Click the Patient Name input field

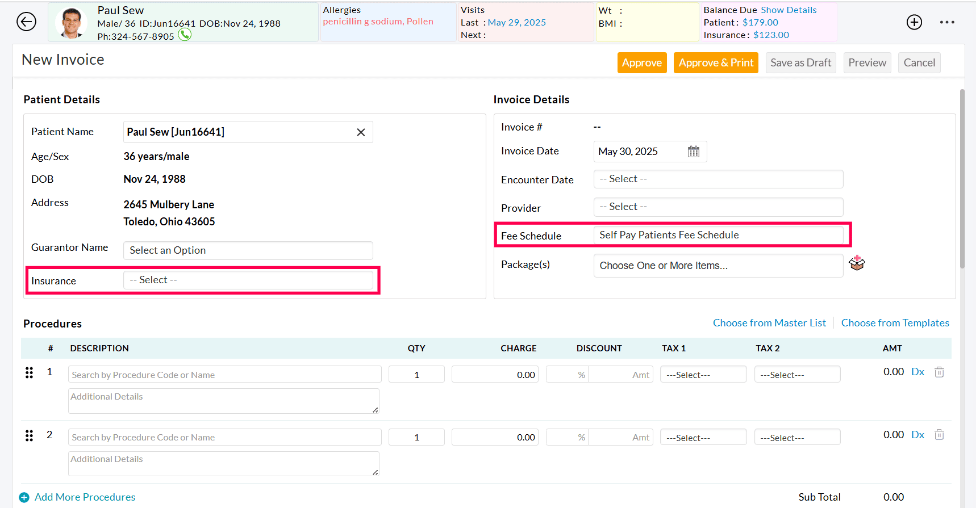pos(248,132)
